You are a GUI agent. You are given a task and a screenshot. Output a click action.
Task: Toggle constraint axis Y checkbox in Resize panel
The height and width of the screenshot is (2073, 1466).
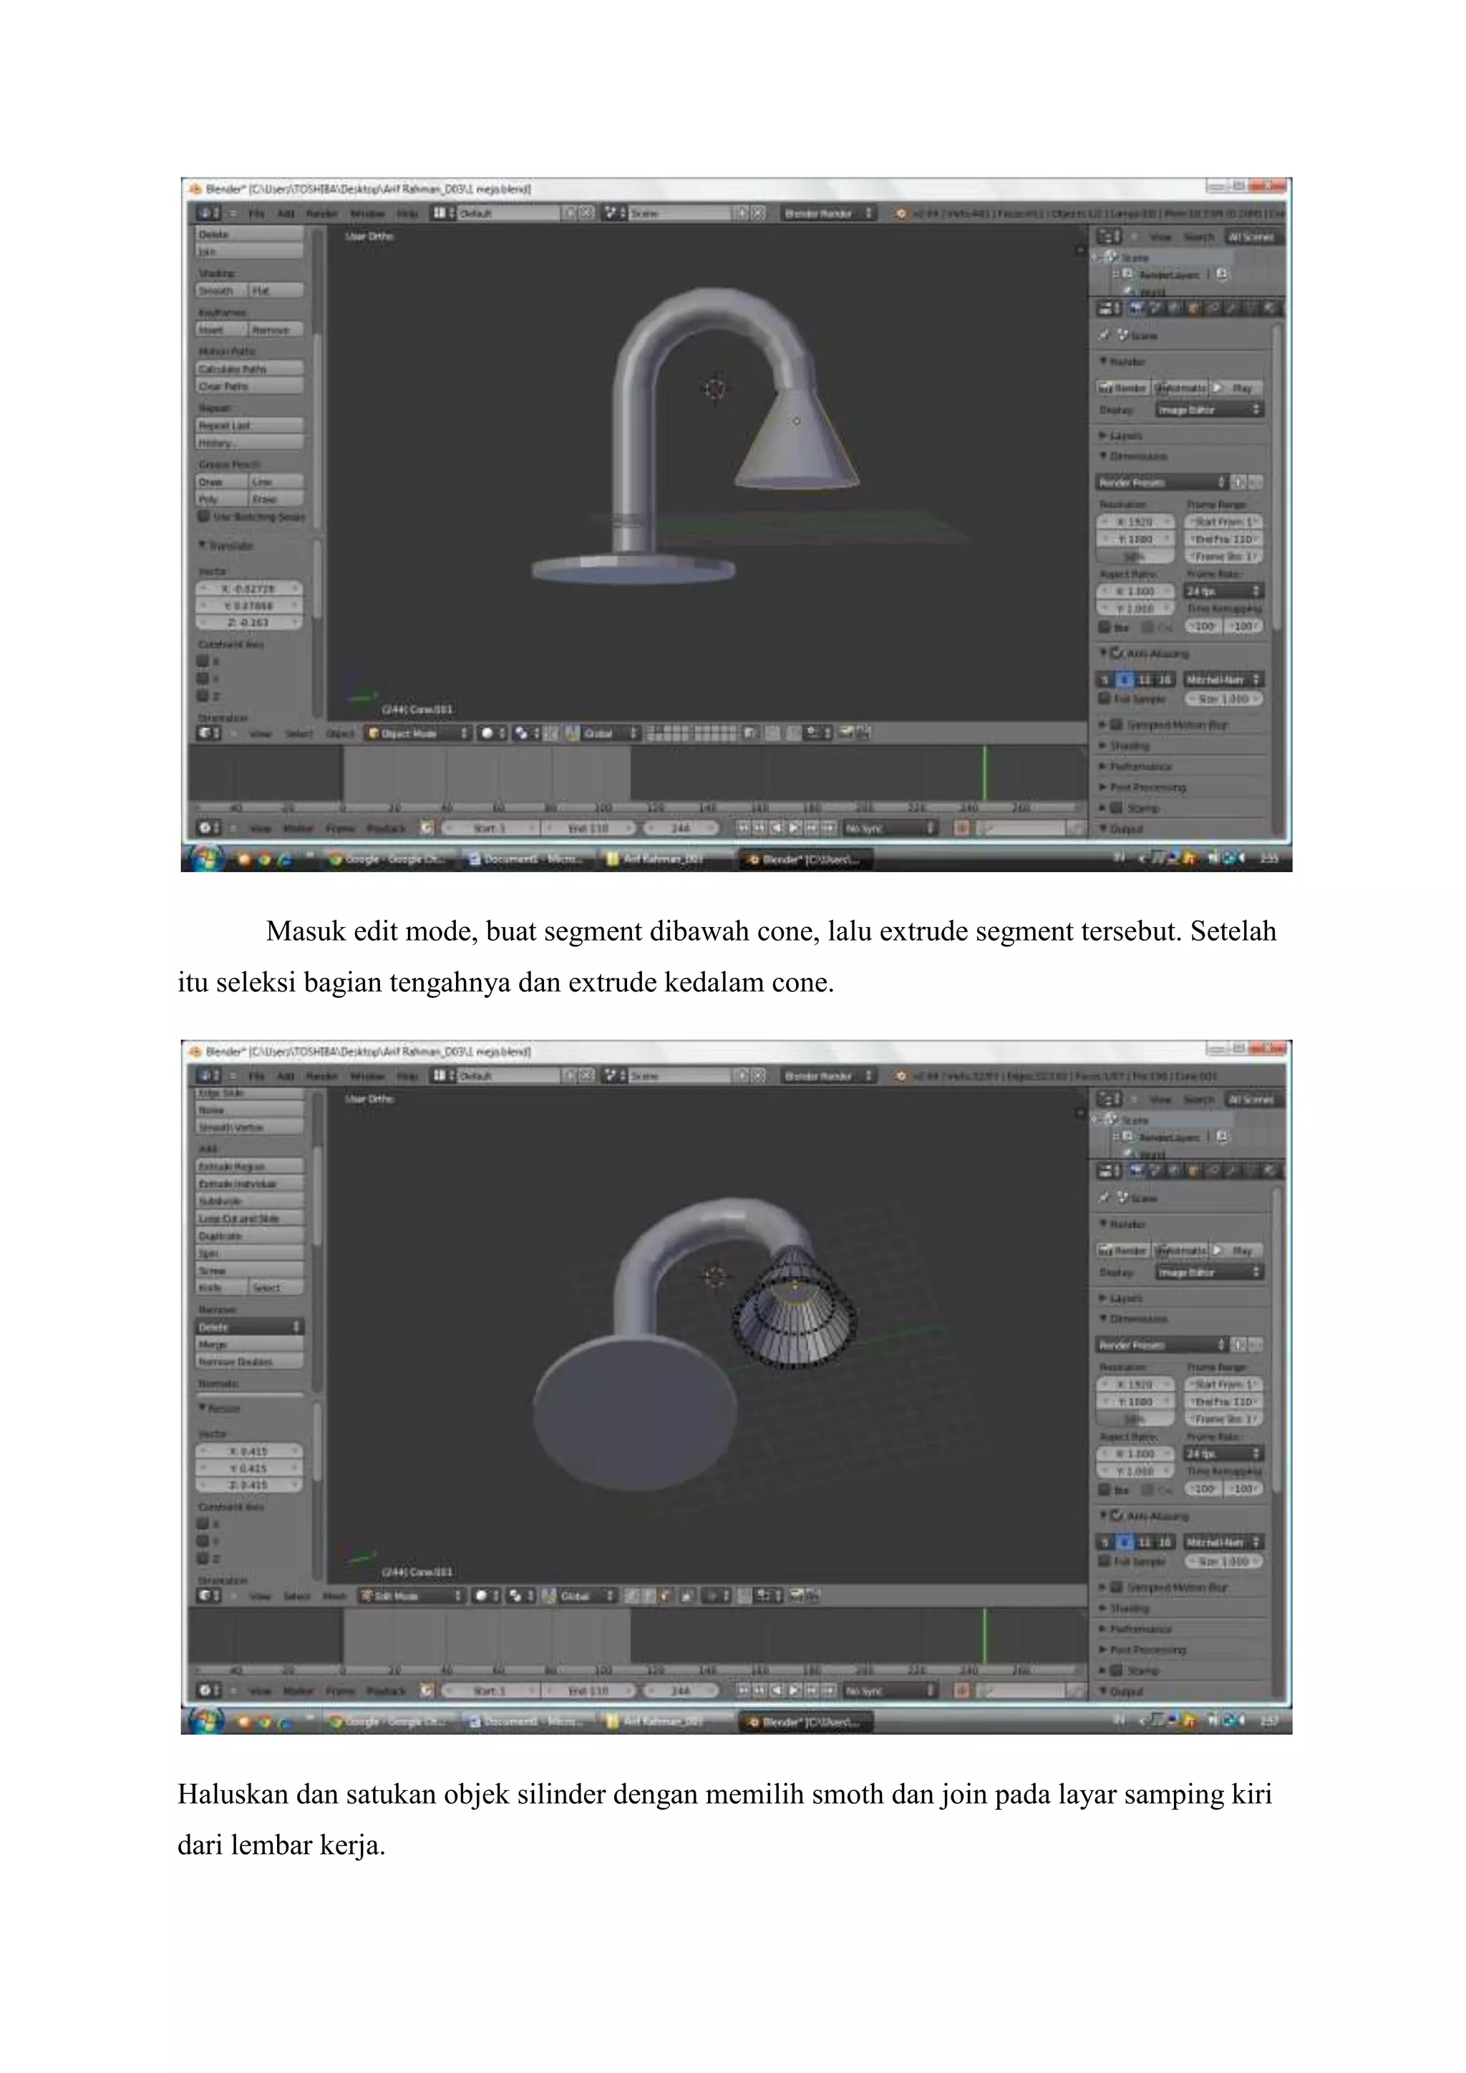click(203, 1541)
